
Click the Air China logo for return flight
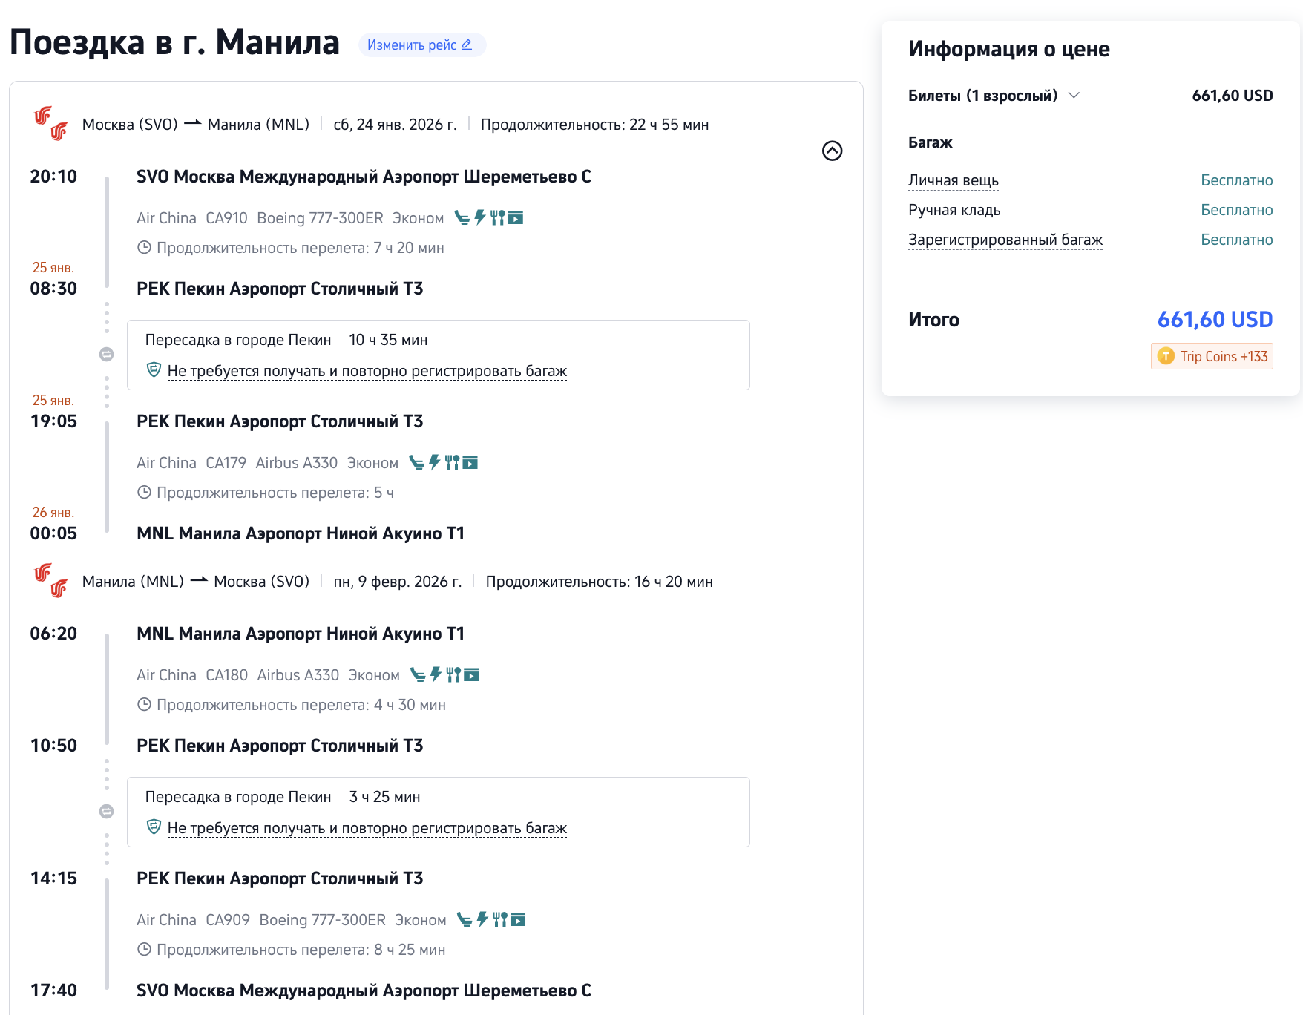pos(51,581)
